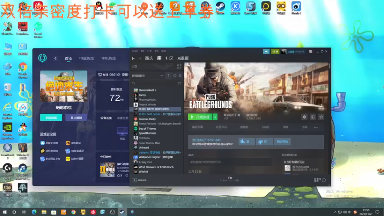
Task: Open Google Chrome desktop shortcut
Action: click(23, 71)
